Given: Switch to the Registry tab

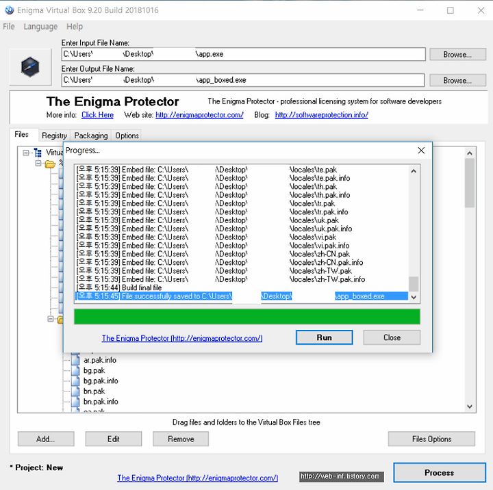Looking at the screenshot, I should point(54,136).
